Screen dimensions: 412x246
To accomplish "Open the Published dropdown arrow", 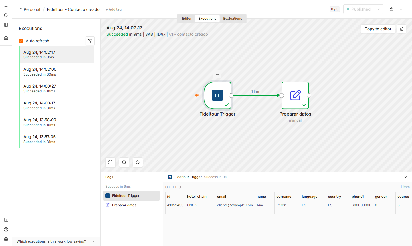I will pos(379,9).
